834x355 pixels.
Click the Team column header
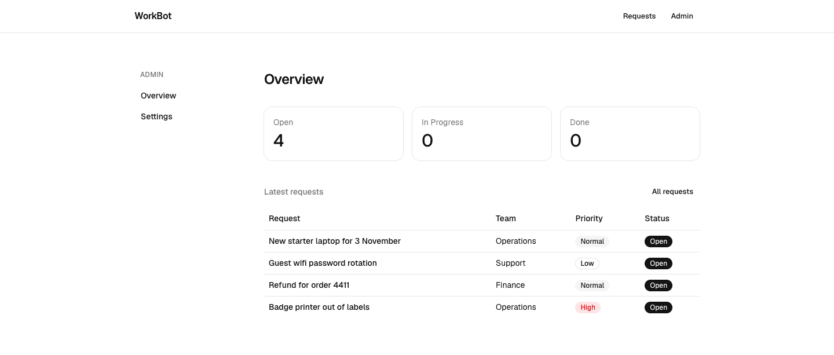506,218
